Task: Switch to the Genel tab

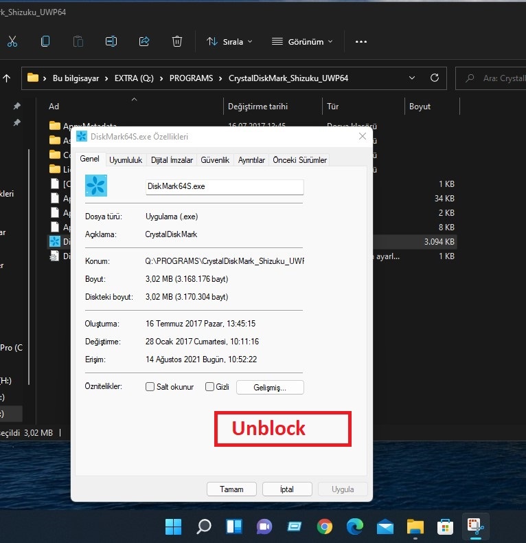Action: (90, 159)
